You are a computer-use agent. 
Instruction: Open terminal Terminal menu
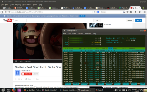88,34
